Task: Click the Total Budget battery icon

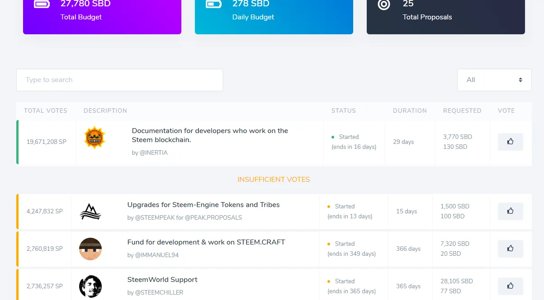Action: click(x=42, y=4)
